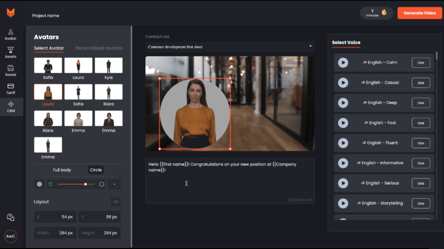444x249 pixels.
Task: Click the link icon beside Layout
Action: tap(115, 202)
